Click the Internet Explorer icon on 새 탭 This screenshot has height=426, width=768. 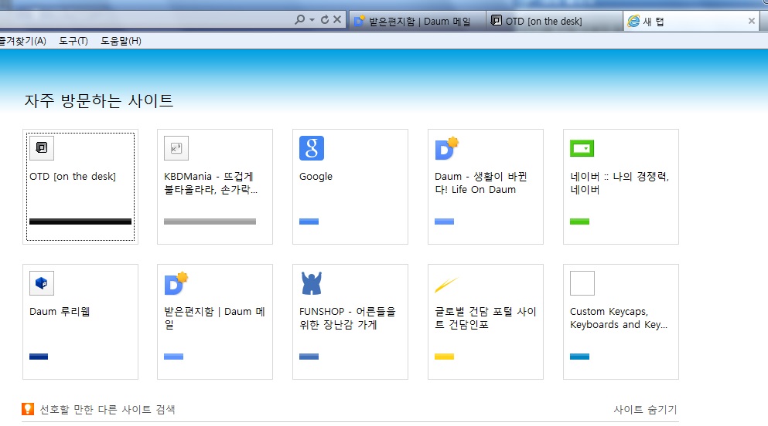point(633,21)
